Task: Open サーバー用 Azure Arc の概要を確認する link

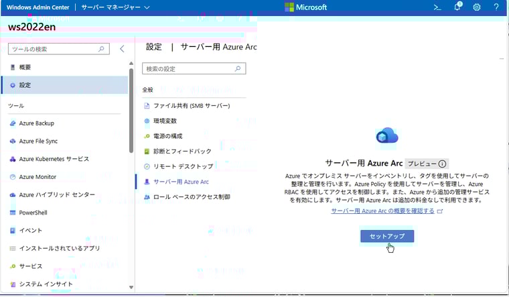Action: [382, 211]
